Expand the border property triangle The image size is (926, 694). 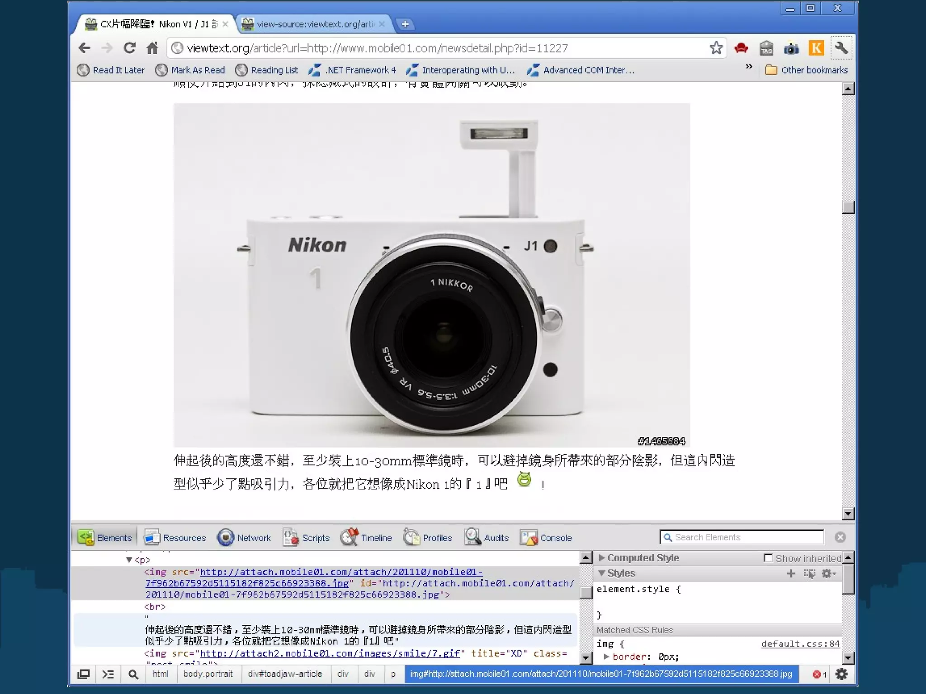click(606, 656)
